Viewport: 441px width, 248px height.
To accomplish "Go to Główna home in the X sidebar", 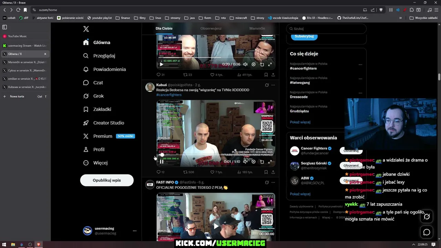I will coord(97,42).
